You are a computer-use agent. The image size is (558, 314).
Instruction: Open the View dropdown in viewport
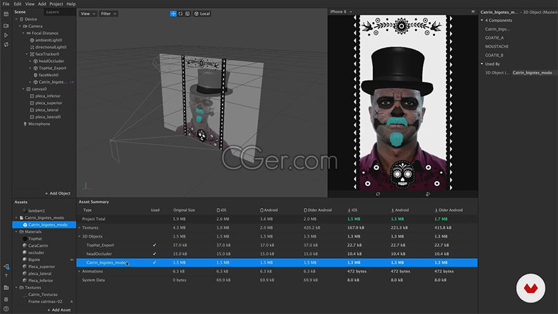[88, 13]
